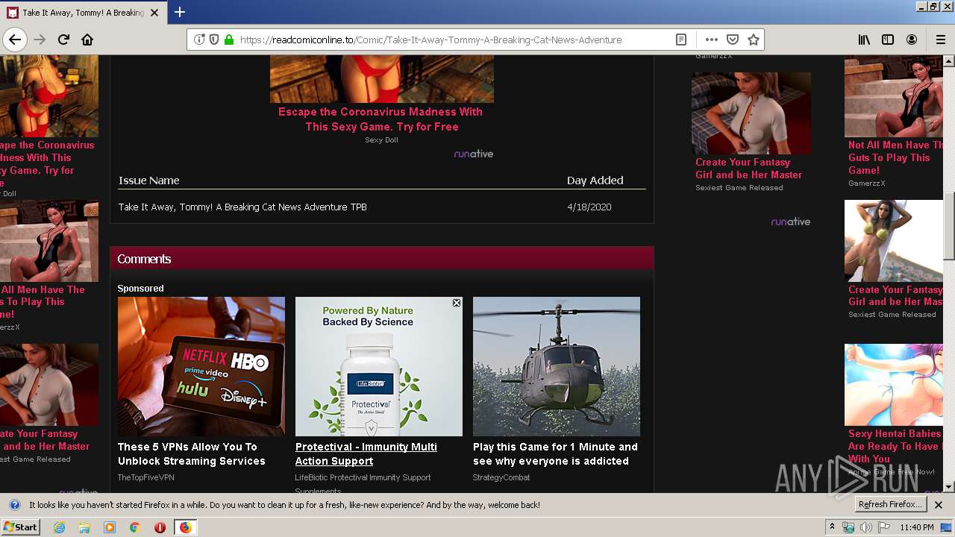Launch Chrome from the taskbar

pyautogui.click(x=134, y=527)
